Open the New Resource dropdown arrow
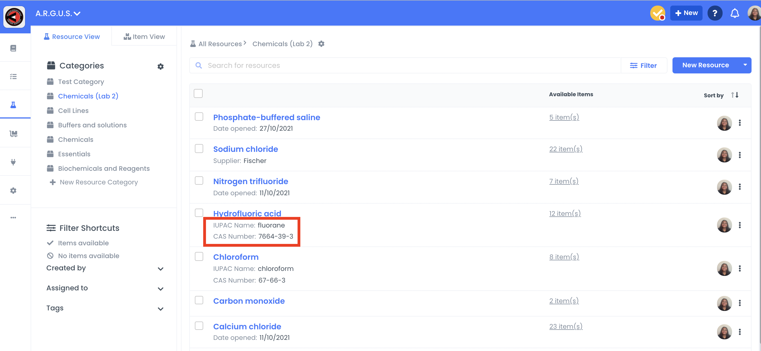Screen dimensions: 761x351 click(745, 65)
